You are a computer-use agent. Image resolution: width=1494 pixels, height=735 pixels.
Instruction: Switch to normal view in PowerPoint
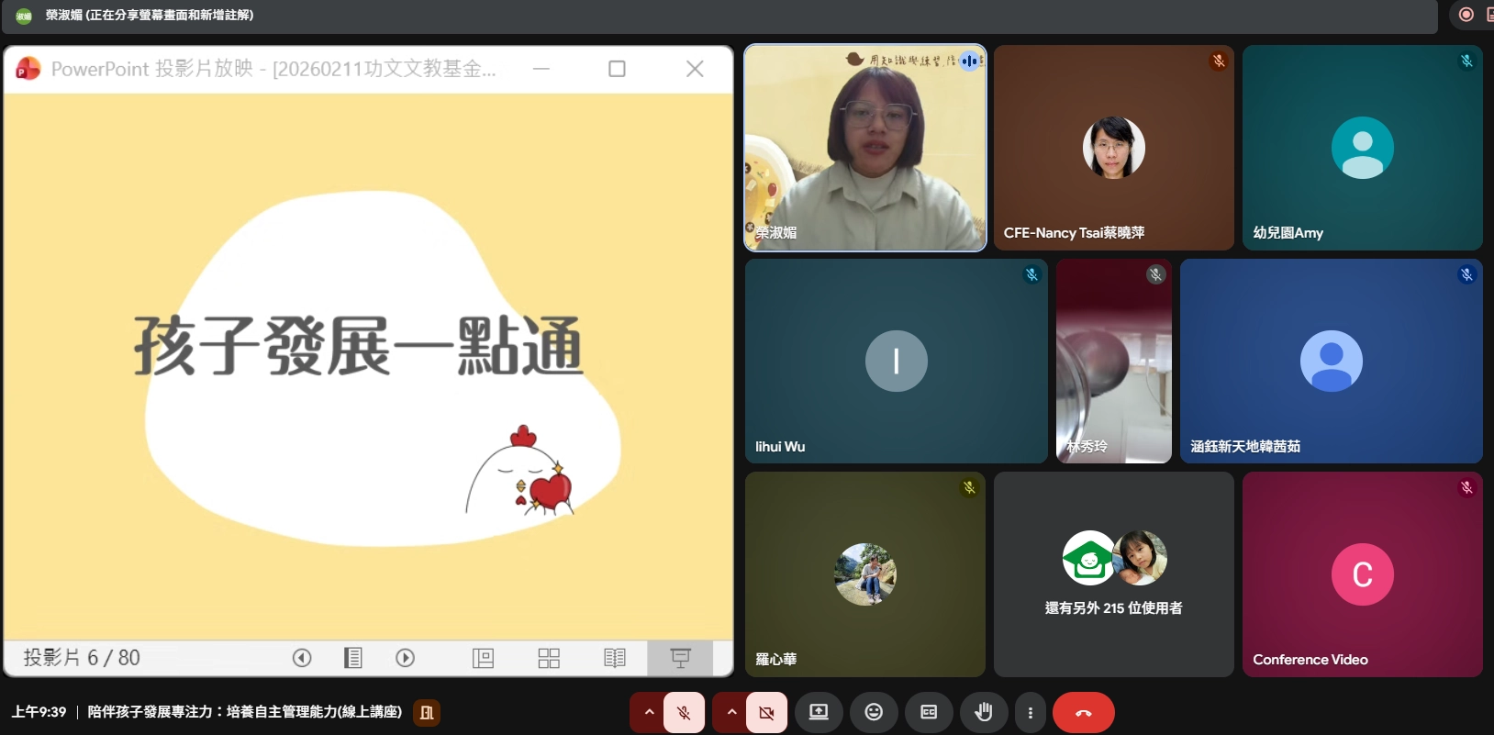(483, 658)
